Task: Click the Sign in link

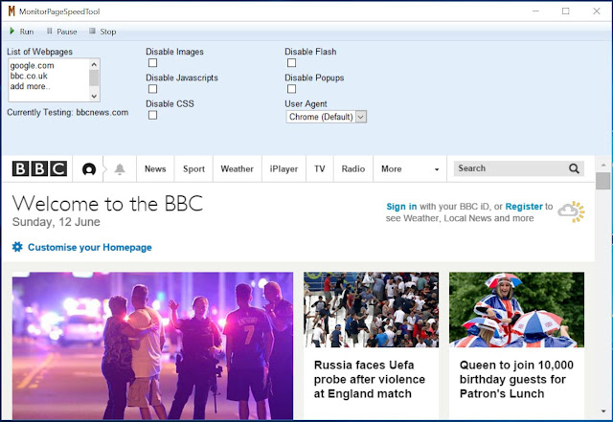Action: [x=401, y=207]
